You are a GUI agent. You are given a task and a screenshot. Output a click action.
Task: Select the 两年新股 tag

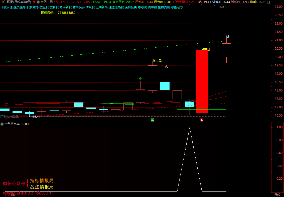66,7
